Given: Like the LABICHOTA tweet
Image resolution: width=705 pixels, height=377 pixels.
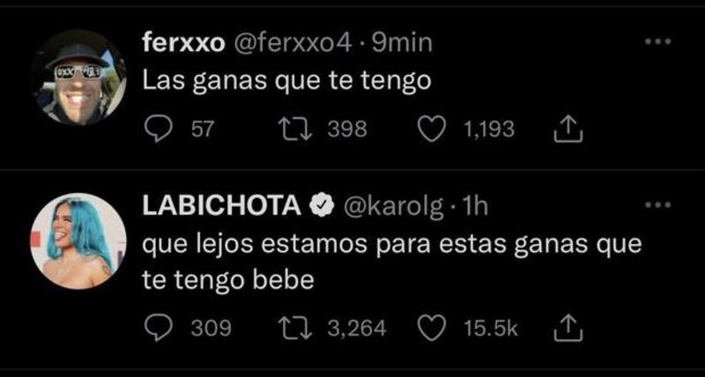Looking at the screenshot, I should point(431,329).
